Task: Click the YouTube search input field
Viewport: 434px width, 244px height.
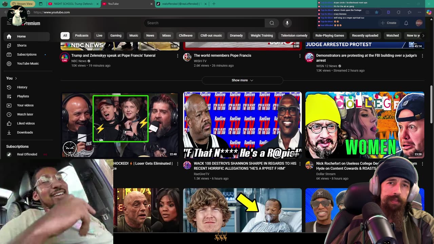Action: (x=204, y=23)
